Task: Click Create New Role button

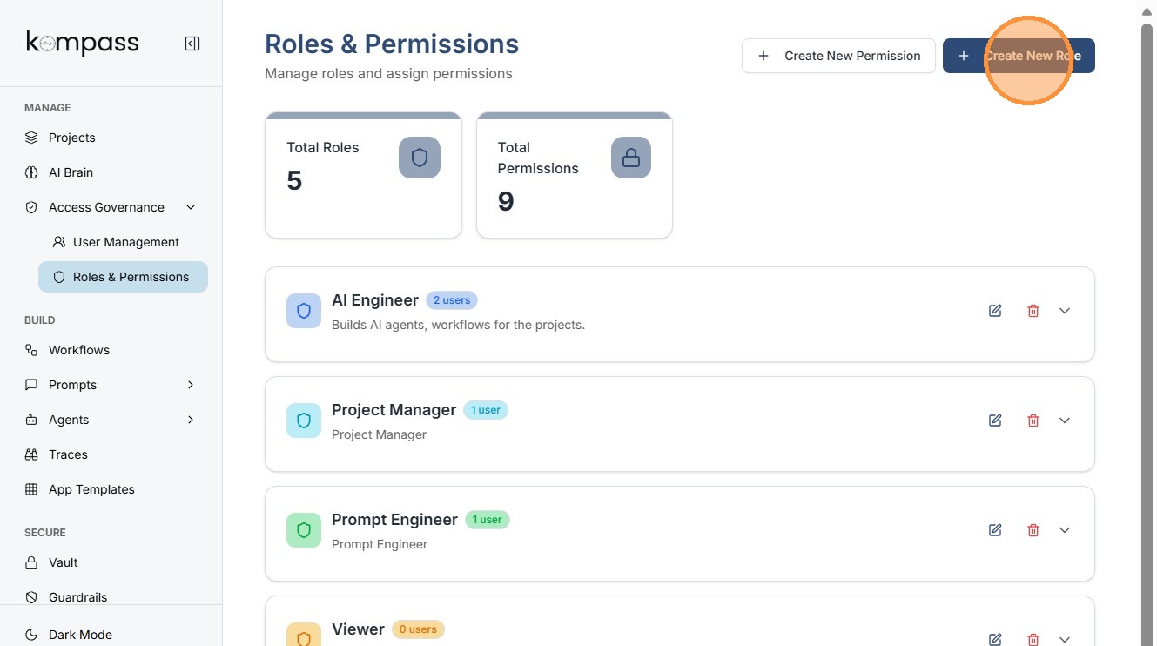Action: click(x=1019, y=56)
